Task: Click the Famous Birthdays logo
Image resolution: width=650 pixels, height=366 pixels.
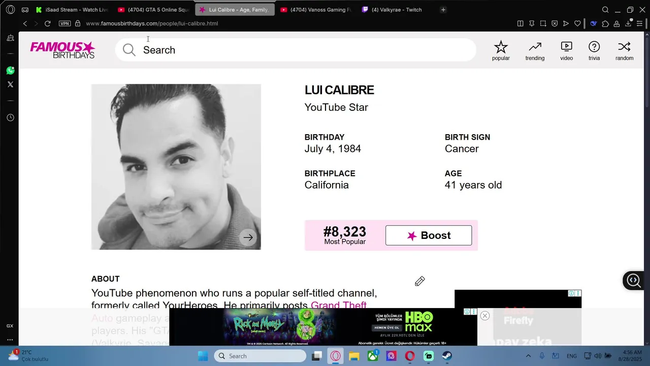Action: [x=62, y=50]
